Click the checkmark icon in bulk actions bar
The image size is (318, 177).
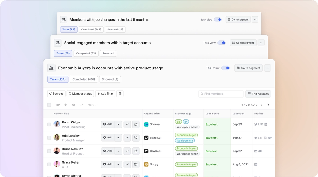[x=81, y=105]
